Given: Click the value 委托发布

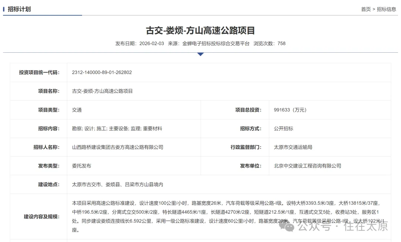Looking at the screenshot, I should pos(82,166).
